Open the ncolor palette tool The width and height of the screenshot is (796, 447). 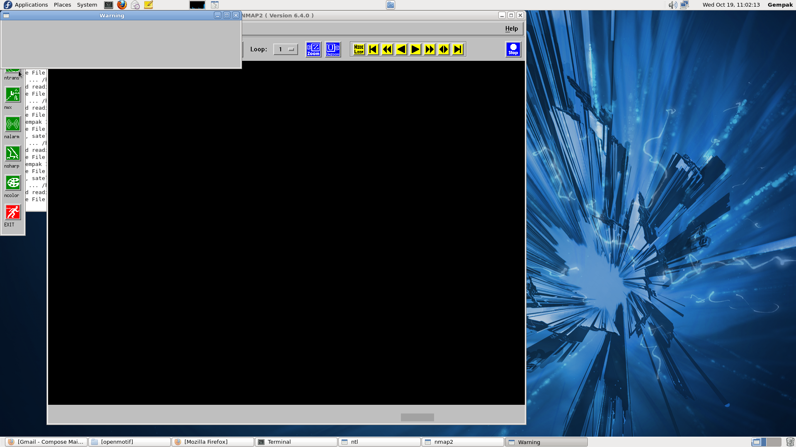pyautogui.click(x=12, y=183)
